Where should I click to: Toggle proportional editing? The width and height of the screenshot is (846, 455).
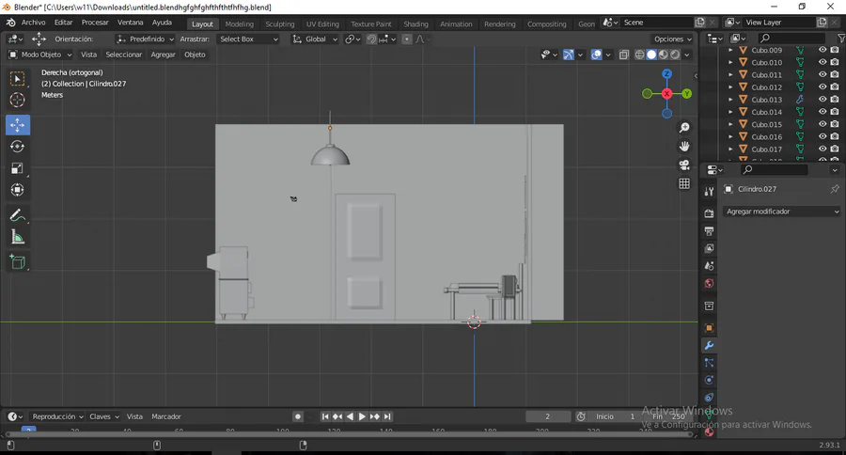[407, 39]
